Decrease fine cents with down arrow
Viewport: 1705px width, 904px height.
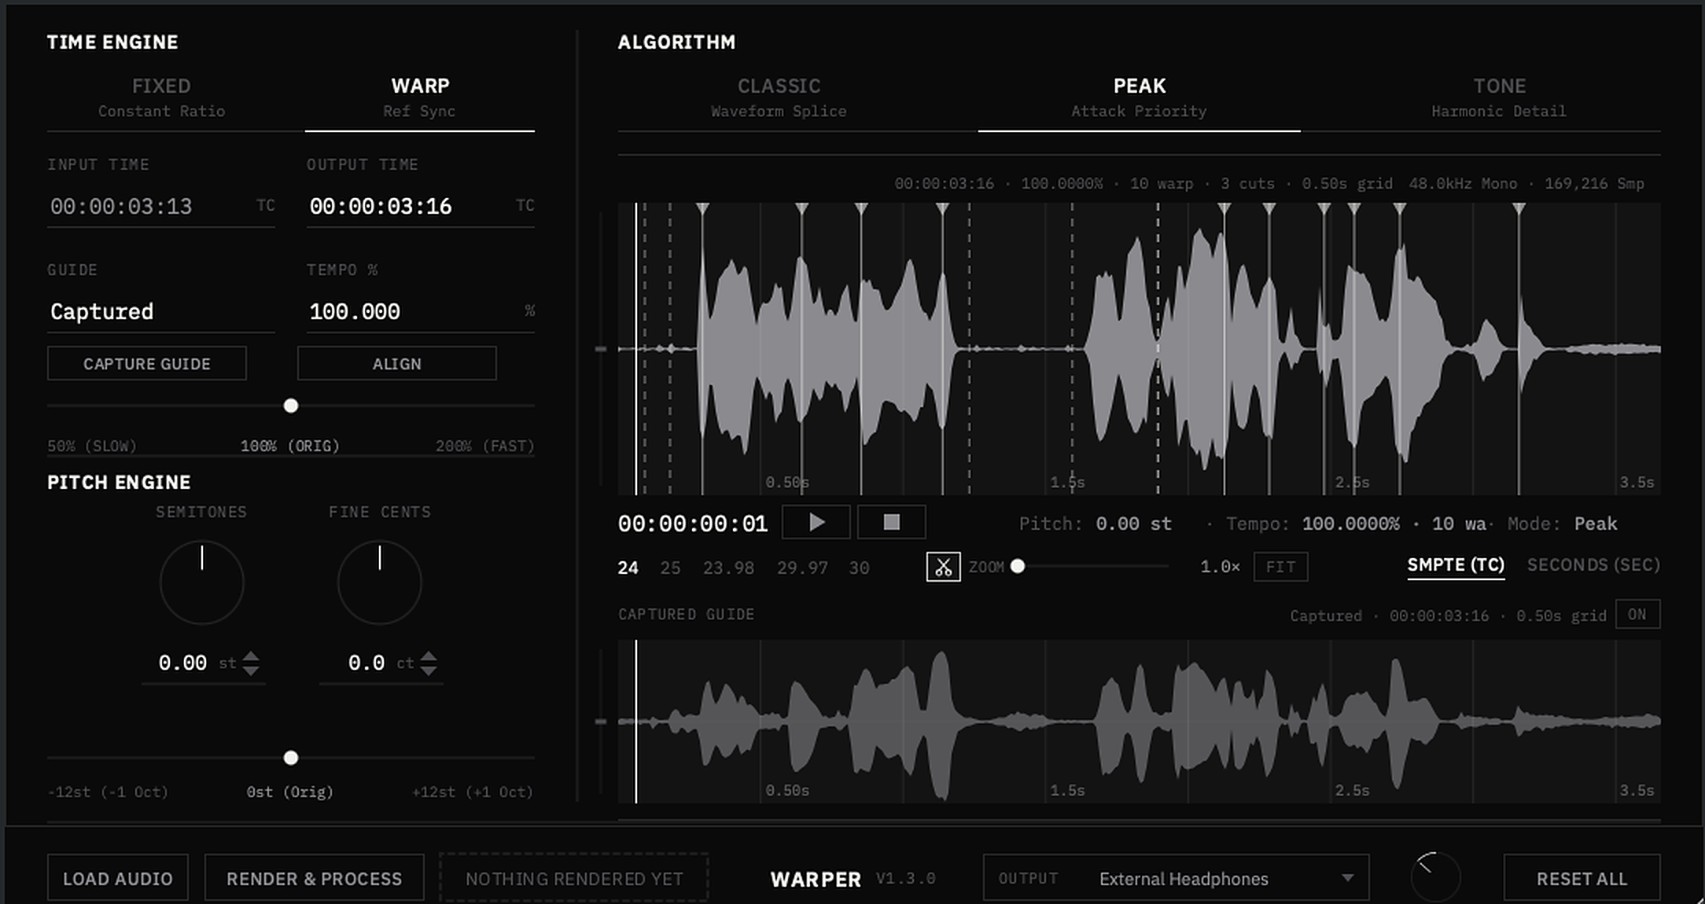pyautogui.click(x=429, y=670)
